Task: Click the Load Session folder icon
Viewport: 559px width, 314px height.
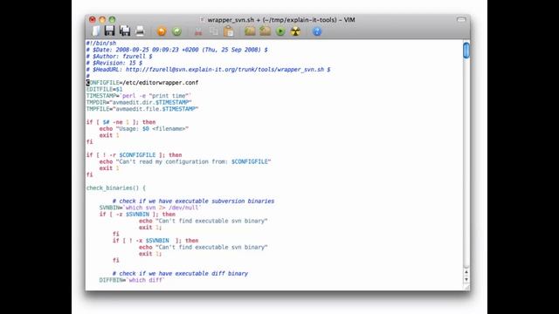Action: pos(250,31)
